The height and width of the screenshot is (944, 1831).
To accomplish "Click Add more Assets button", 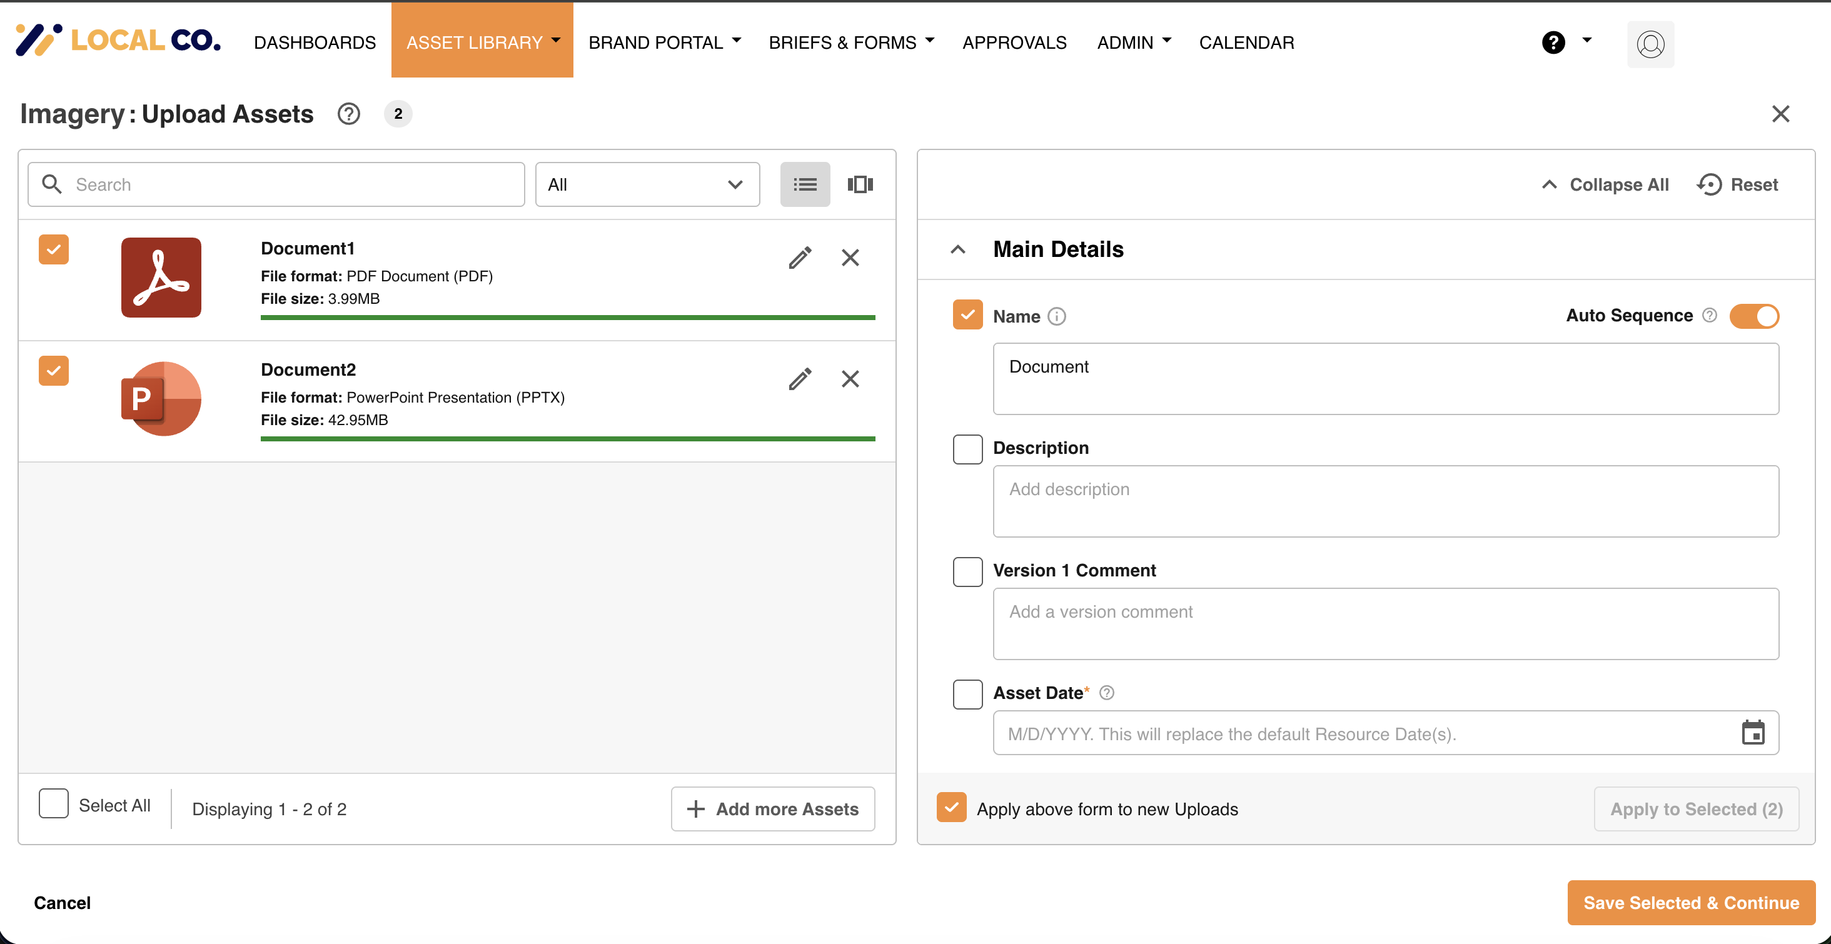I will click(773, 809).
